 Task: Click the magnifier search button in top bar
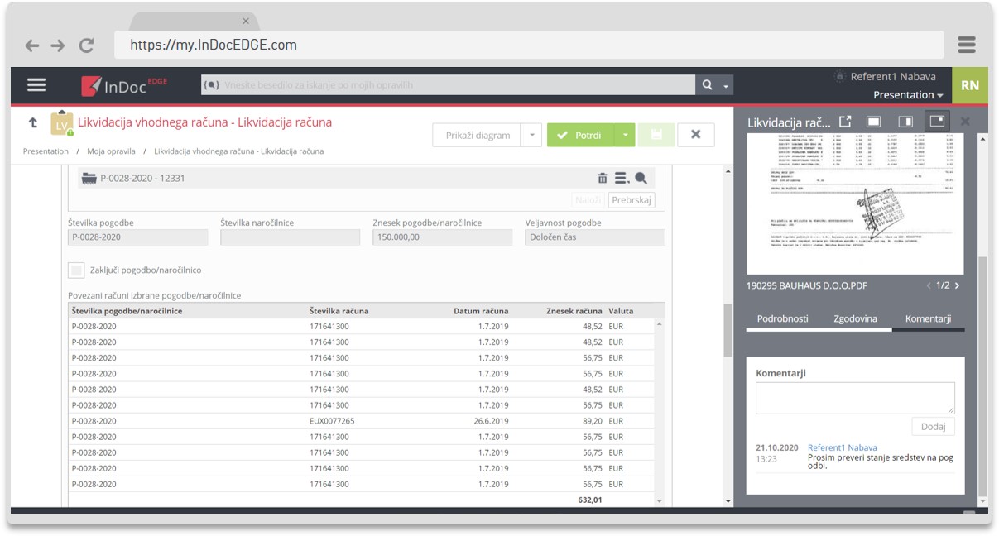point(708,85)
